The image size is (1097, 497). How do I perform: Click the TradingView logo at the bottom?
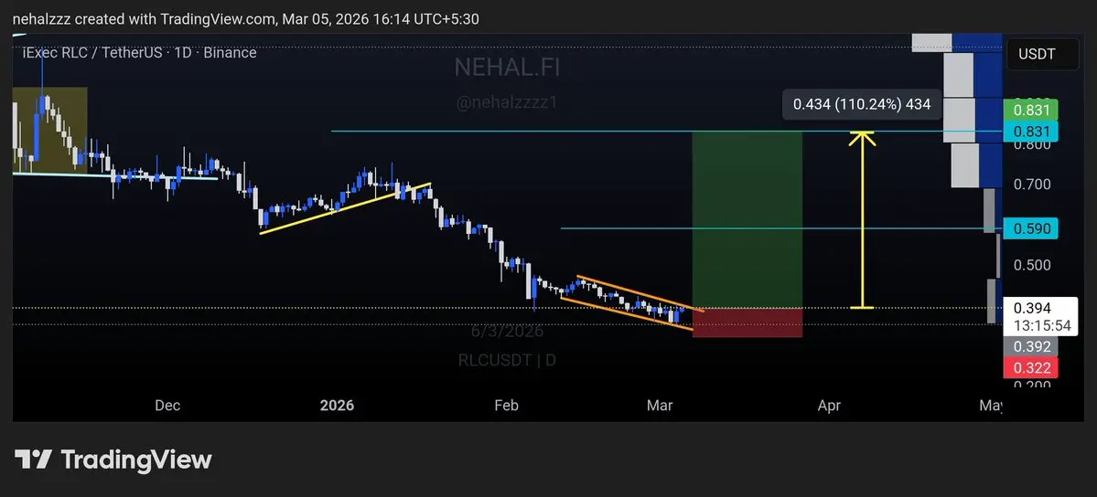click(x=113, y=460)
